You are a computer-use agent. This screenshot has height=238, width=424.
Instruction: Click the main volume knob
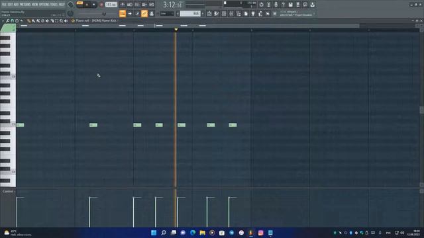70,5
